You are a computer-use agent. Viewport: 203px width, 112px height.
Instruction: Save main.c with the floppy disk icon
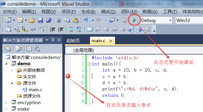[40, 20]
